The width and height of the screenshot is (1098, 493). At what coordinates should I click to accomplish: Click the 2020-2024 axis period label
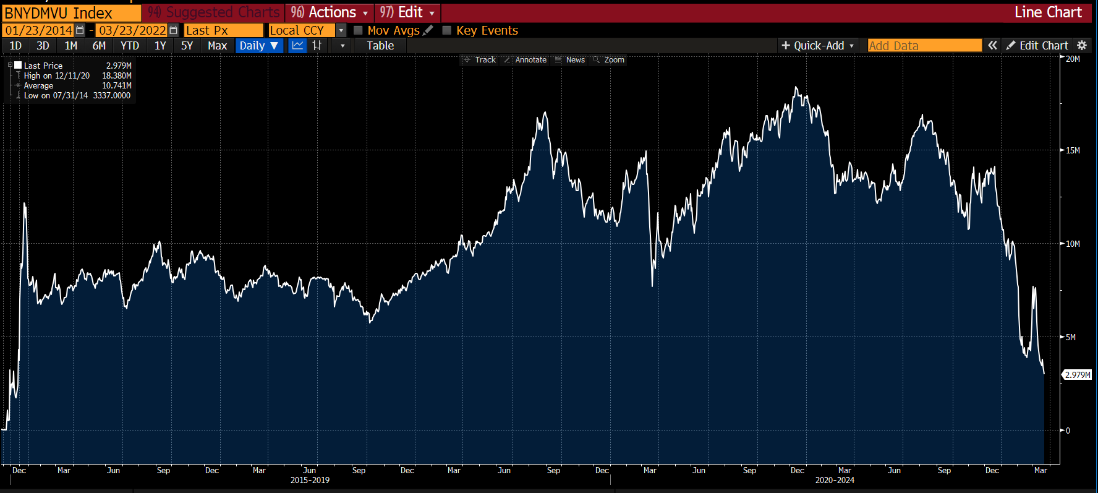835,480
